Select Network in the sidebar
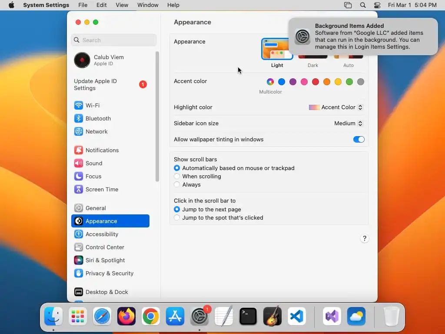 pyautogui.click(x=110, y=131)
